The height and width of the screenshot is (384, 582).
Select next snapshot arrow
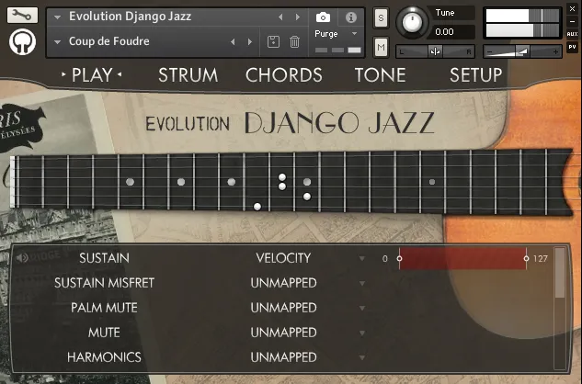click(x=250, y=42)
